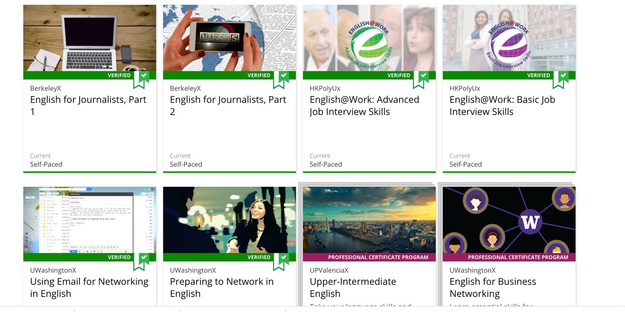
Task: Click verified ribbon badge on English for Journalists Part 1
Action: point(141,79)
